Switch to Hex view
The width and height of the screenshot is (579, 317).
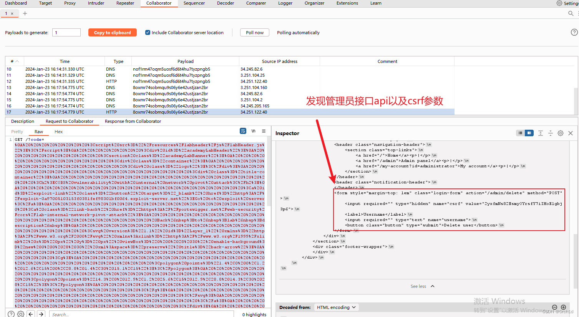[58, 132]
